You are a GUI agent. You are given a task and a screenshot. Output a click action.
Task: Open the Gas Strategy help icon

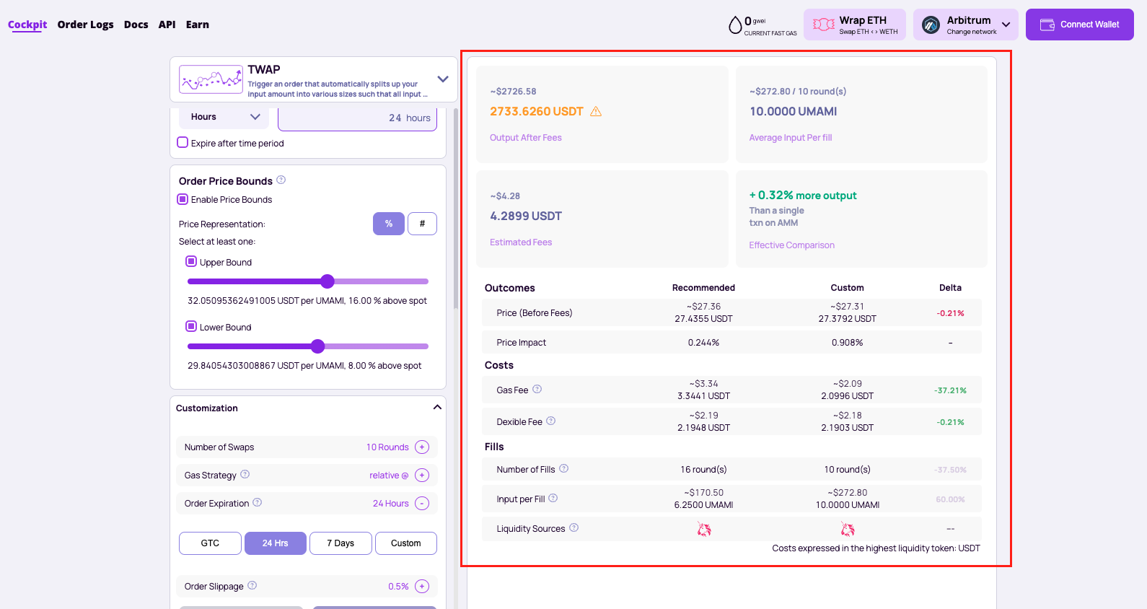click(245, 474)
